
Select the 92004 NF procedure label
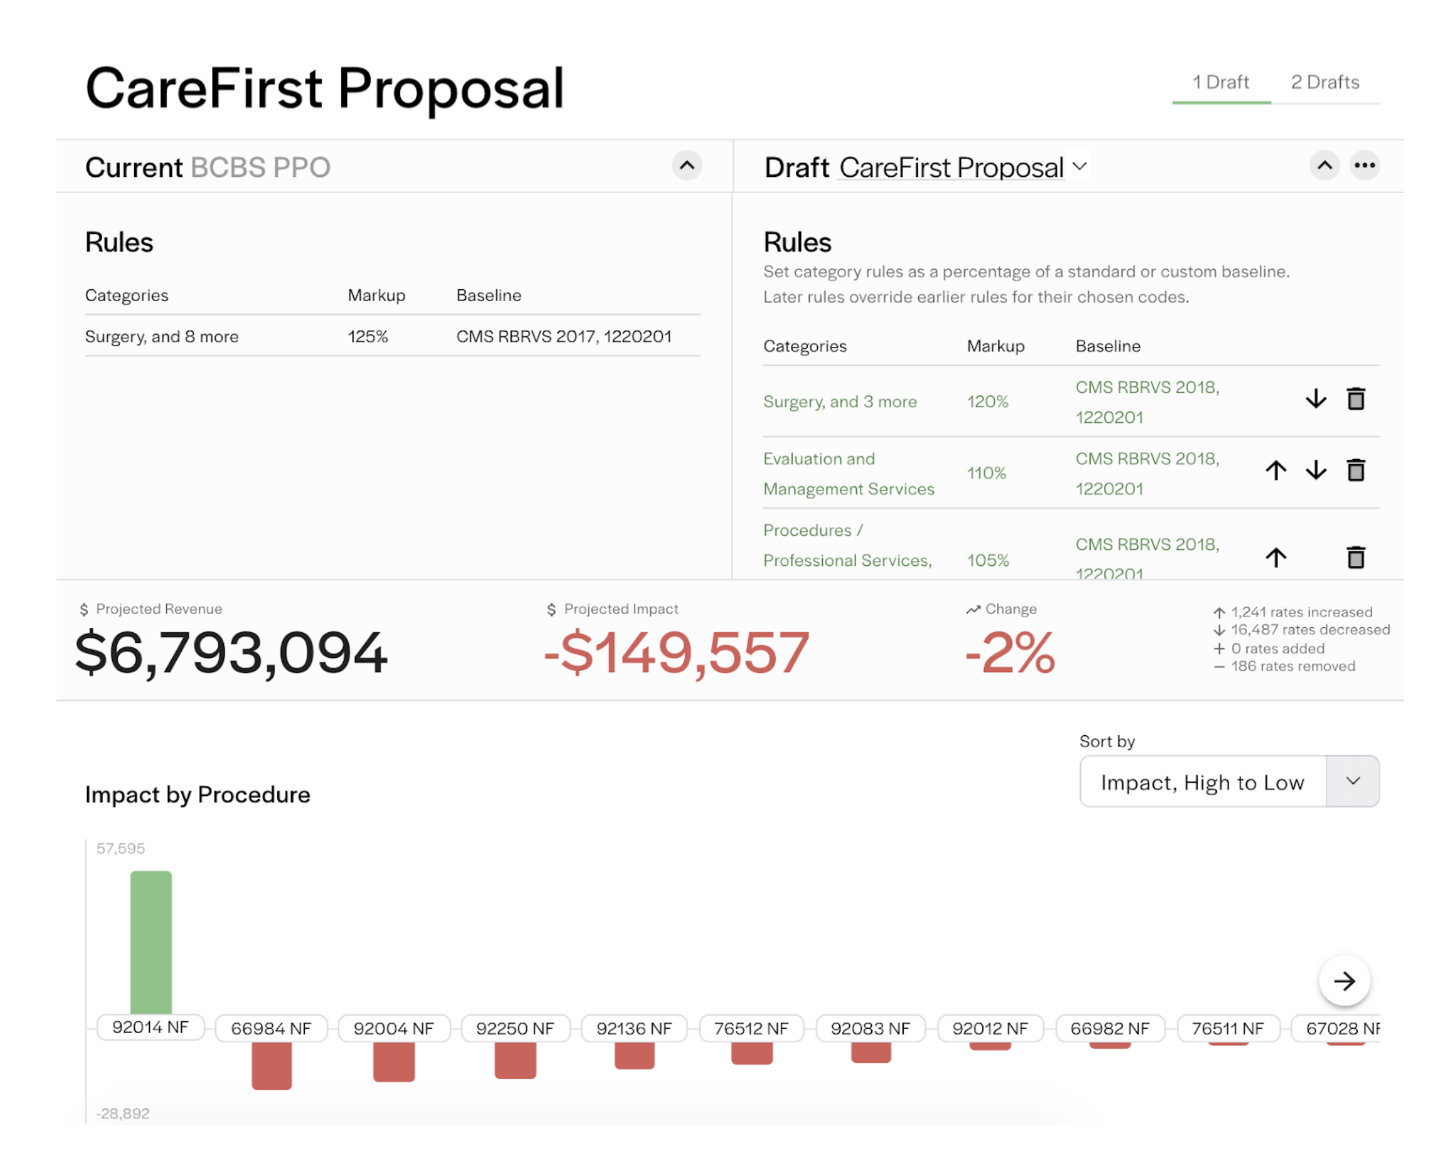[x=393, y=1029]
